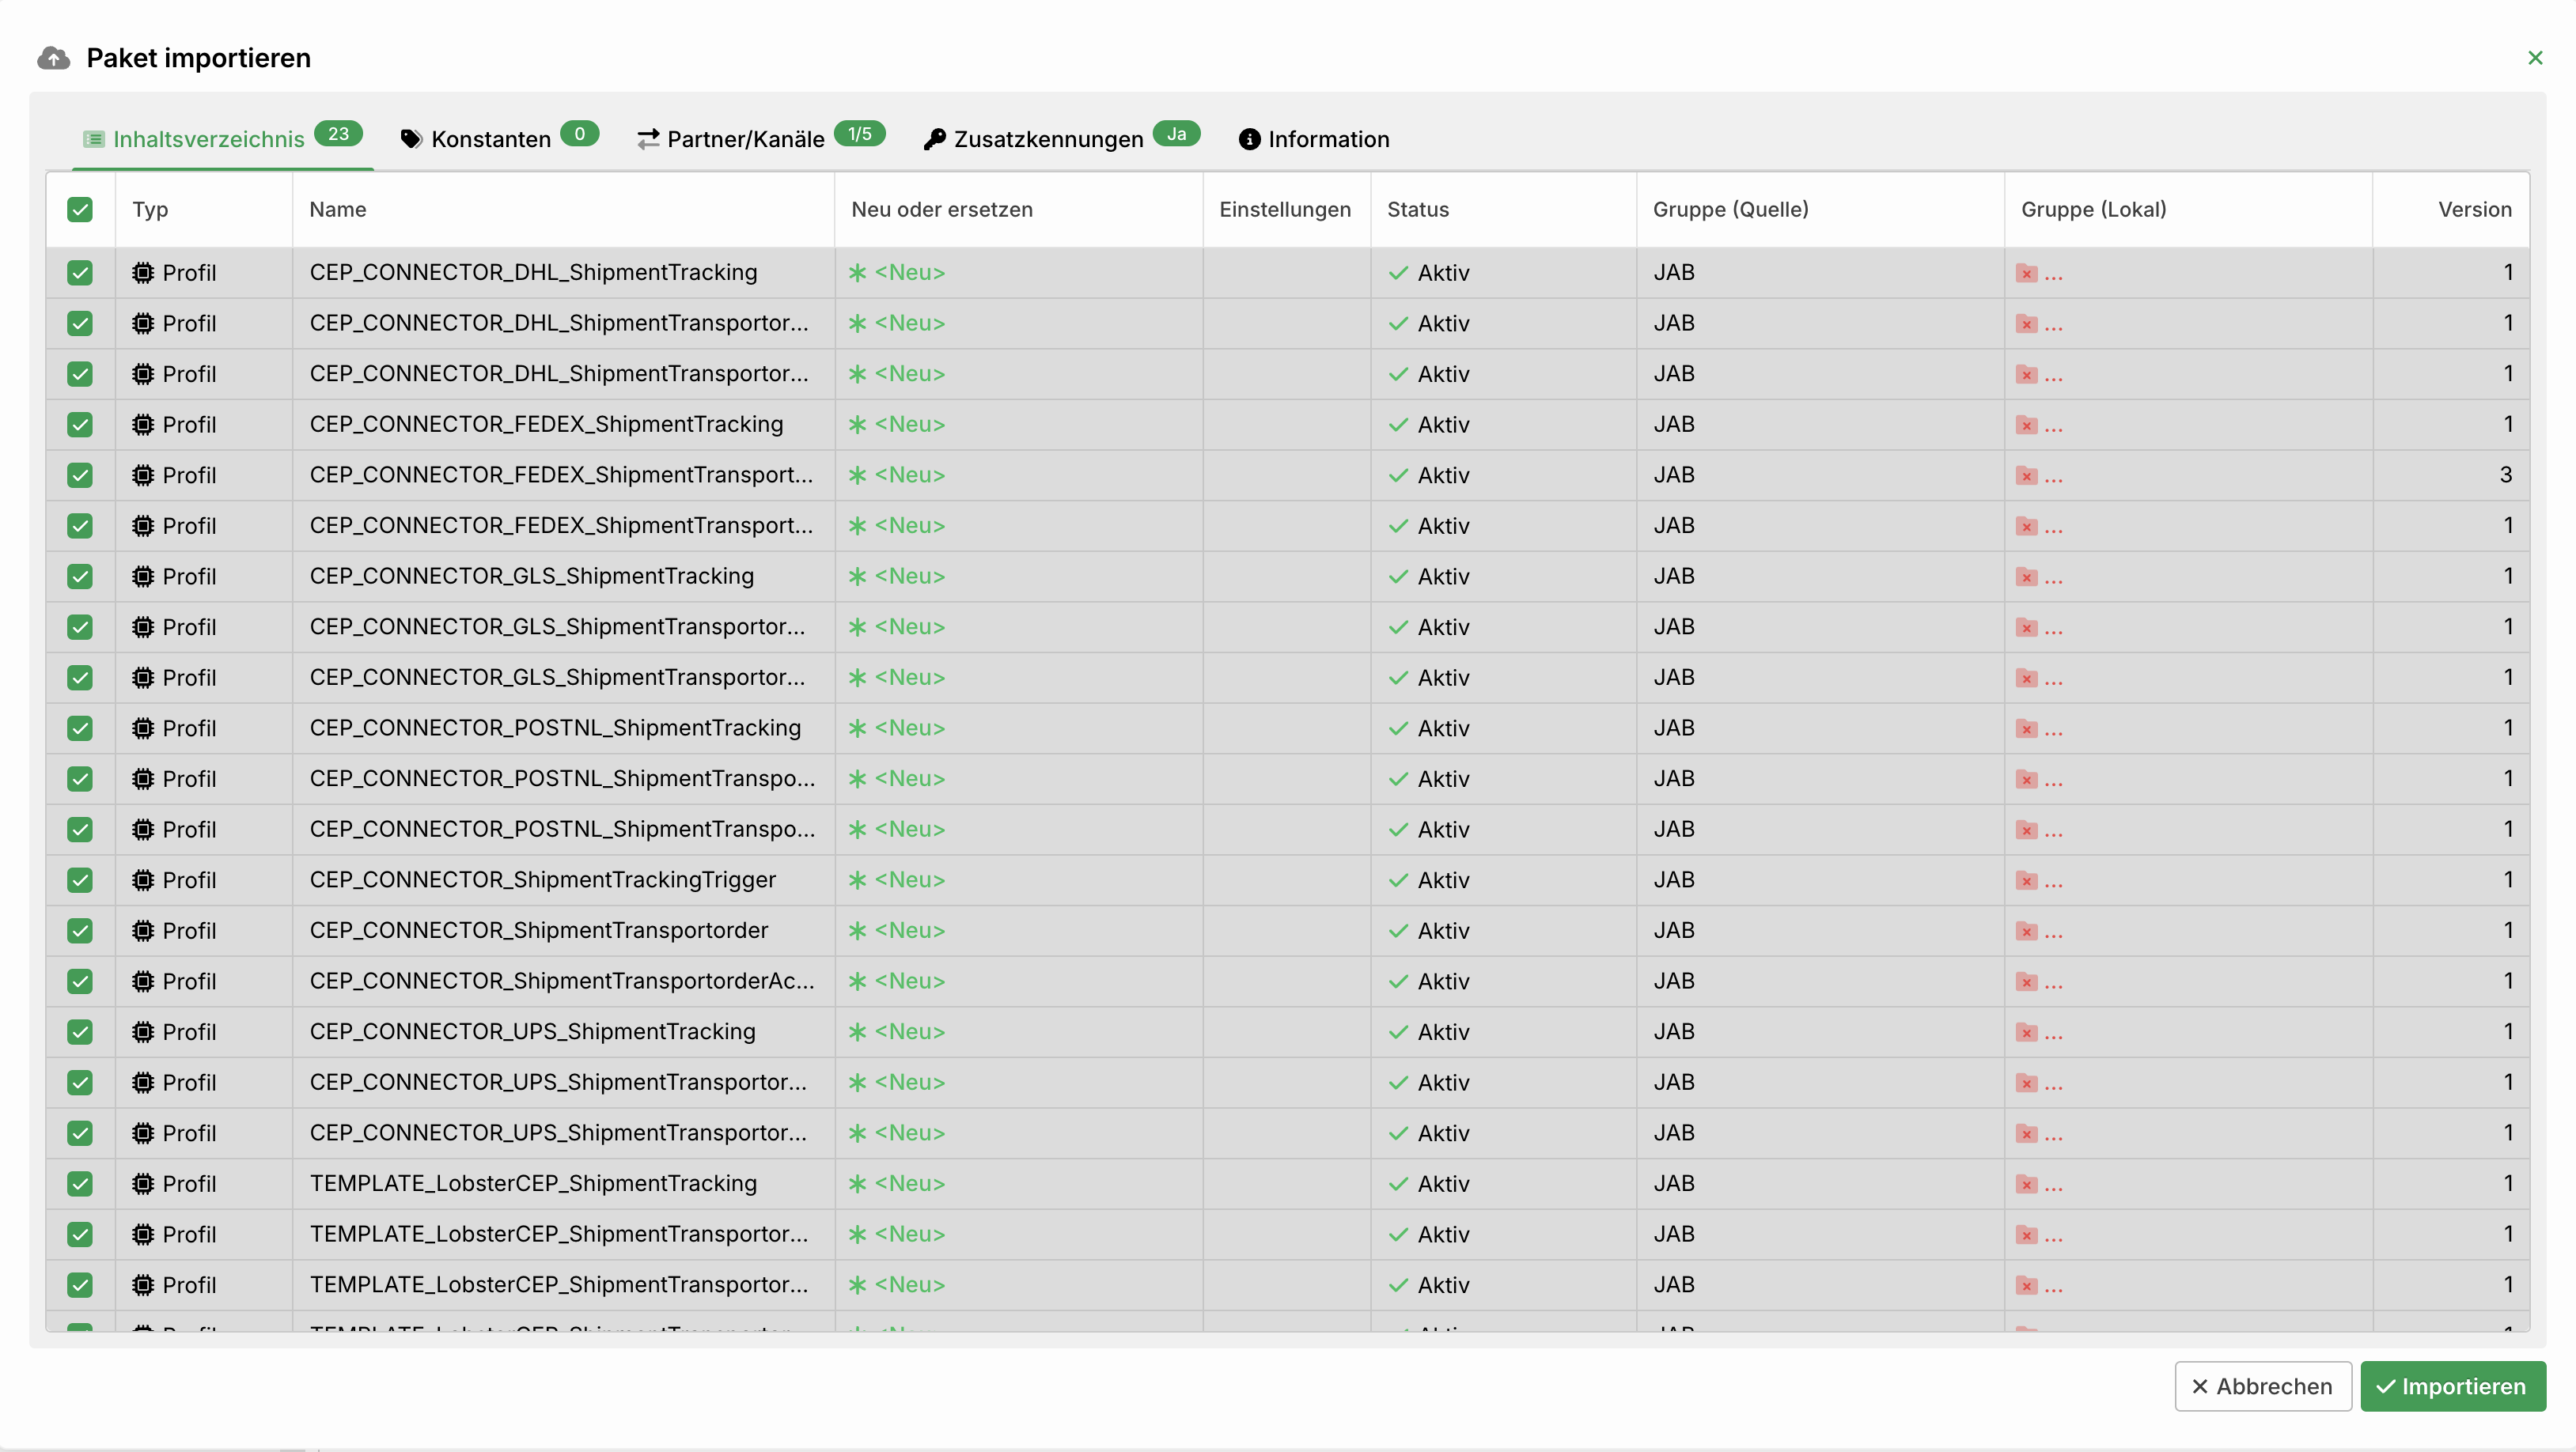Click the list icon of the Inhaltsverzeichnis tab
Viewport: 2576px width, 1452px height.
pos(94,139)
